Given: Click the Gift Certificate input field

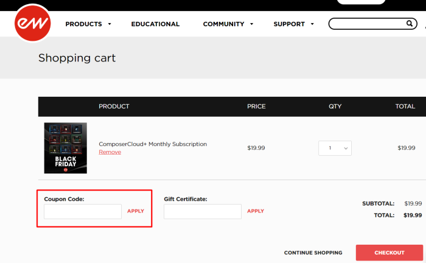Looking at the screenshot, I should (203, 211).
